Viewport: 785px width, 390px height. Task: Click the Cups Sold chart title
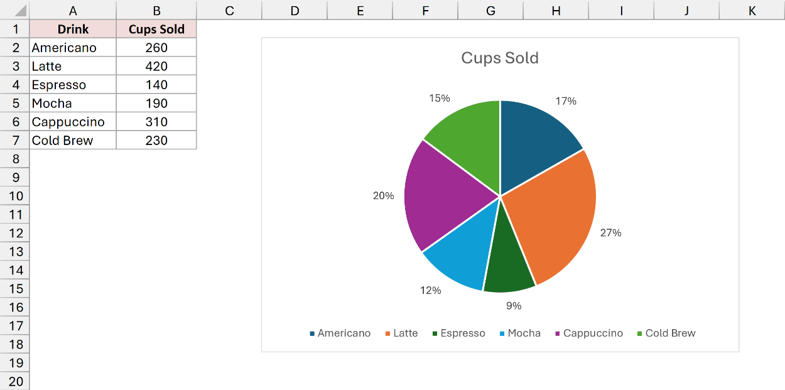point(500,58)
